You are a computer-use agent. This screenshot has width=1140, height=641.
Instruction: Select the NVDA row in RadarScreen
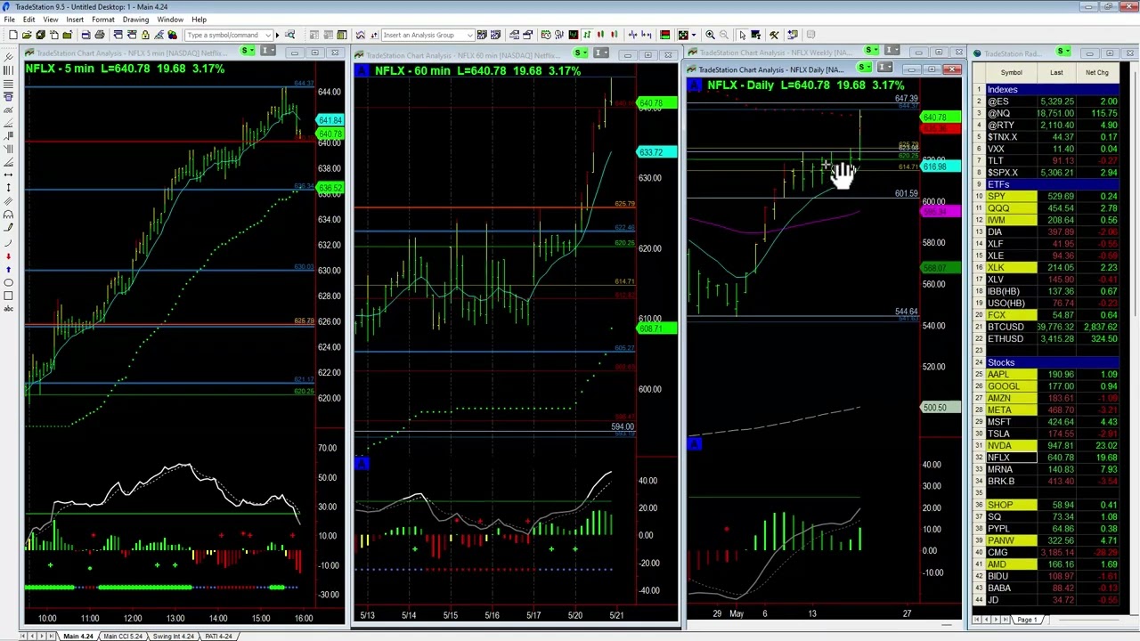tap(1047, 445)
